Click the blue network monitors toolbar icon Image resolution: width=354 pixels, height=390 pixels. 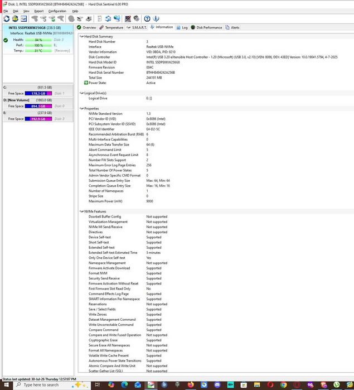click(x=117, y=18)
